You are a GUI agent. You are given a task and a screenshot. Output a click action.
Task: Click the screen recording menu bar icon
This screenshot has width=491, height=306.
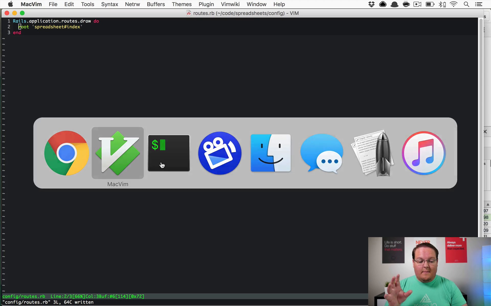pos(418,4)
